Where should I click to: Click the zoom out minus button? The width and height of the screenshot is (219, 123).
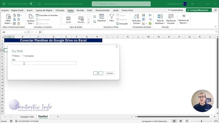[x=192, y=121]
